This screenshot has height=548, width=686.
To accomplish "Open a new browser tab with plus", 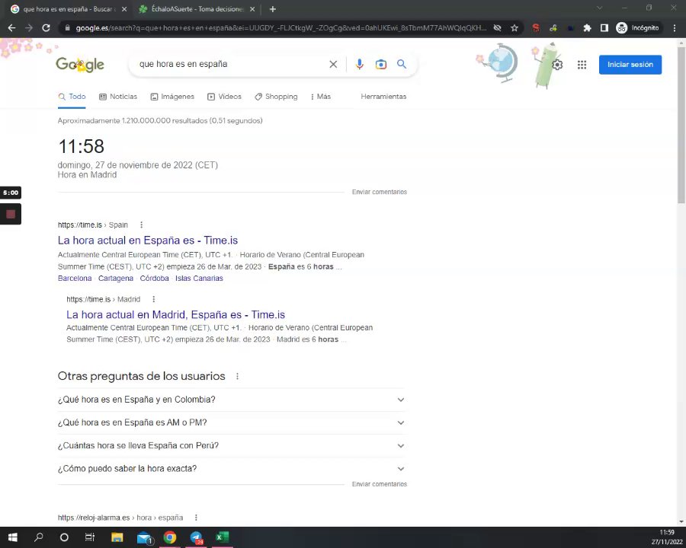I will (x=273, y=9).
